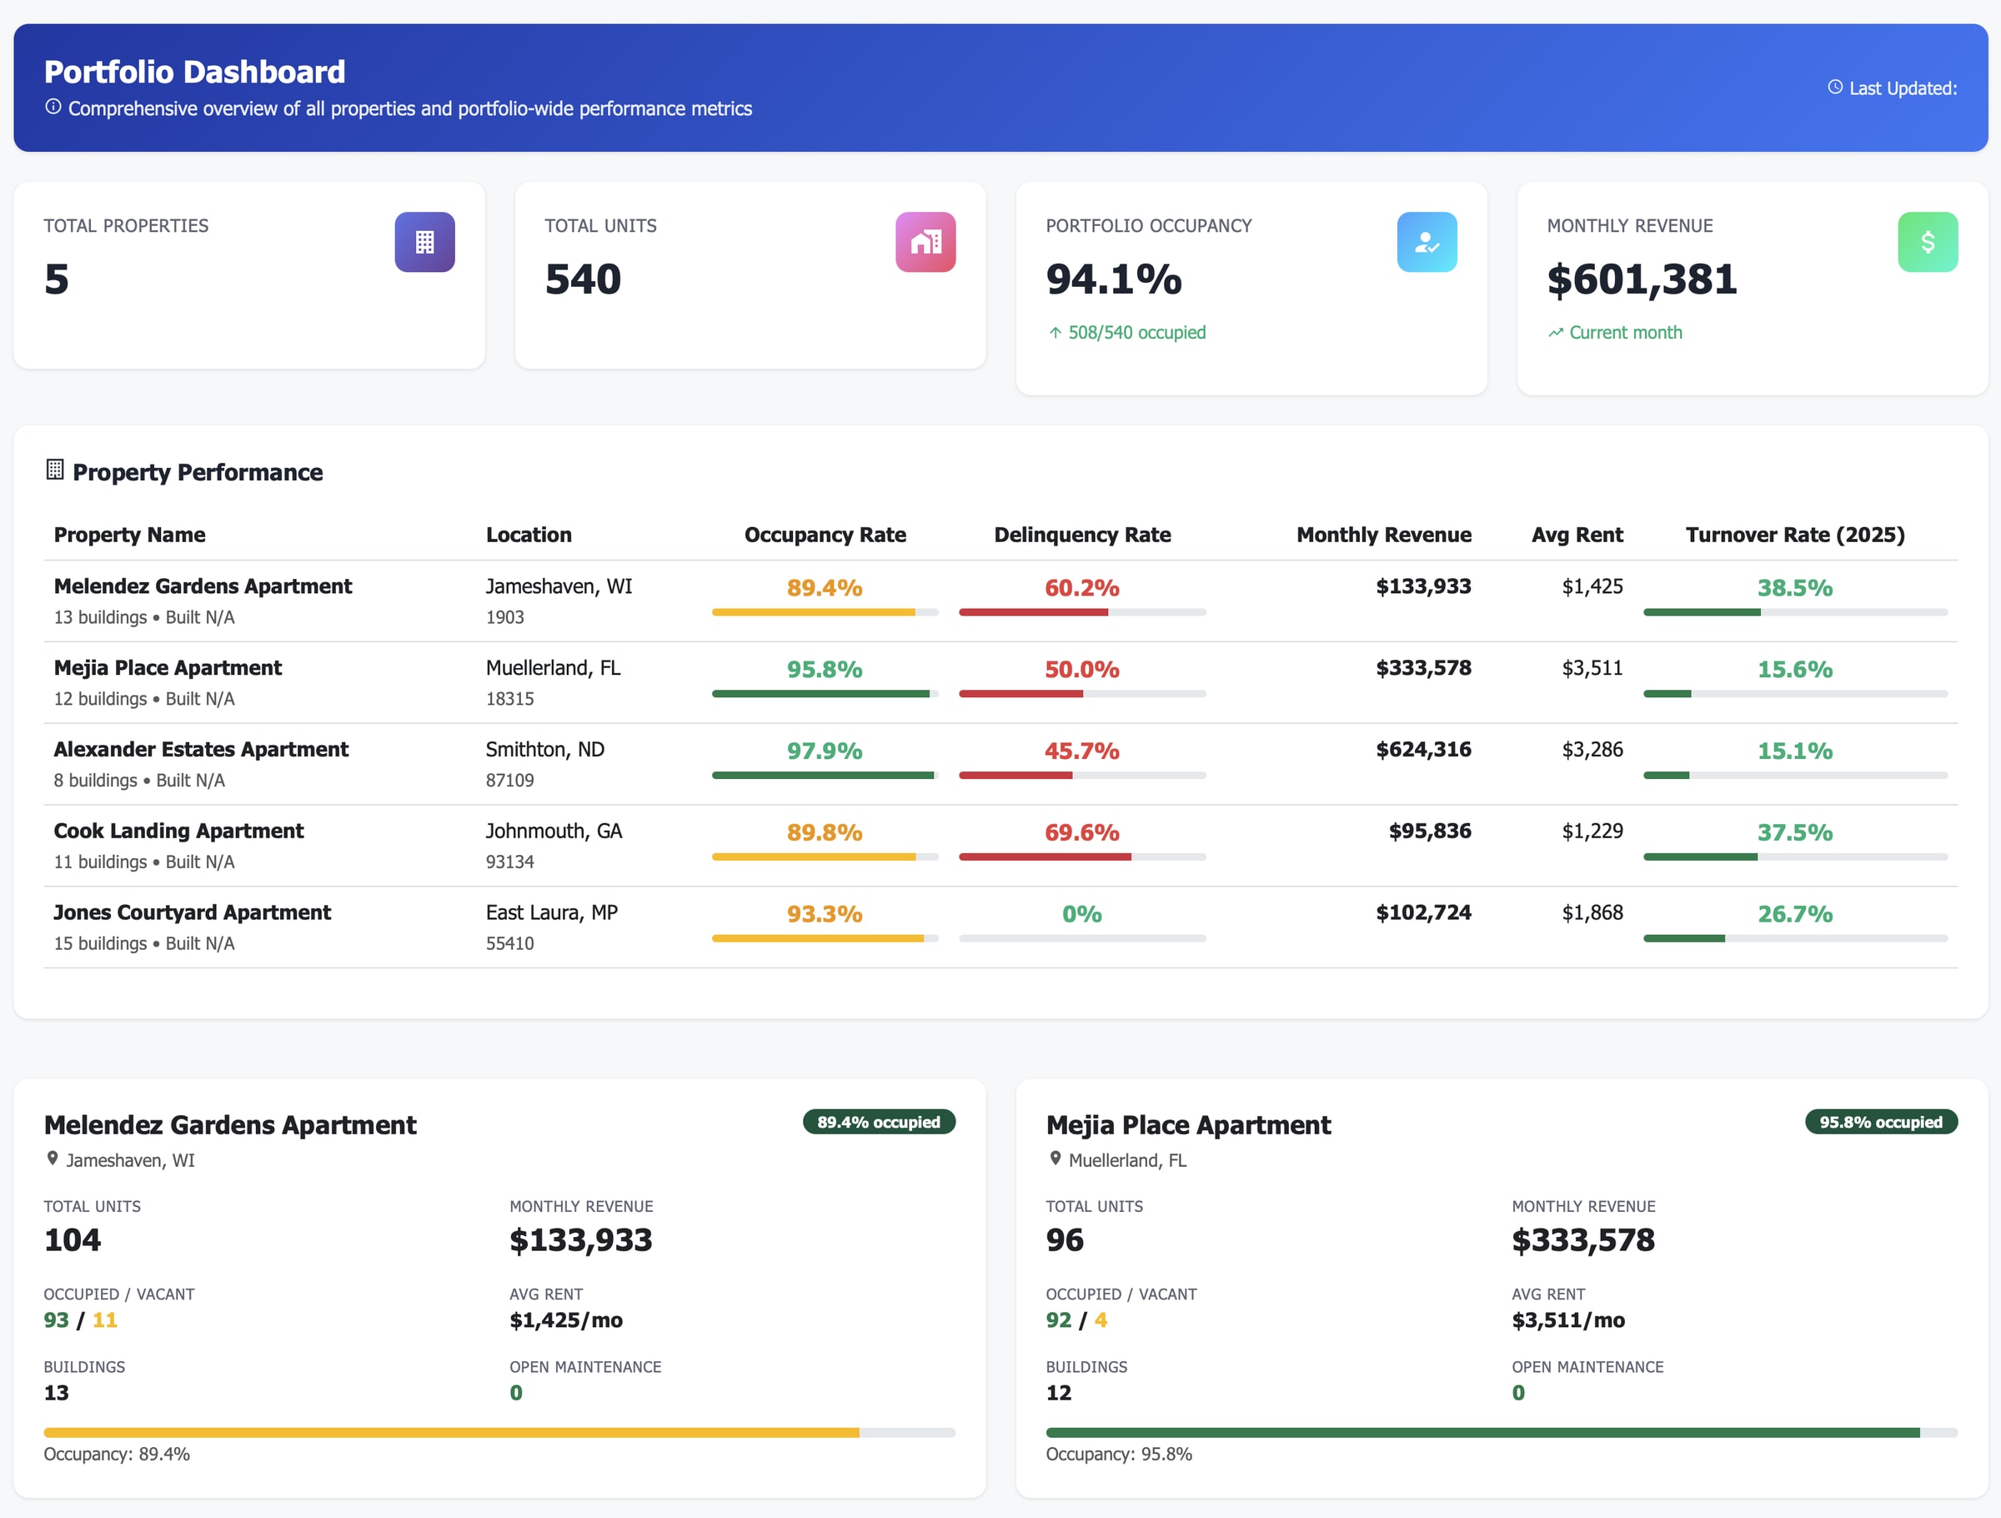This screenshot has width=2001, height=1518.
Task: Toggle the 95.8% occupied badge on Mejia Place
Action: 1881,1122
